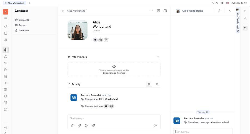Click the Alice Wonderland chat header name
This screenshot has width=250, height=134.
[x=192, y=11]
